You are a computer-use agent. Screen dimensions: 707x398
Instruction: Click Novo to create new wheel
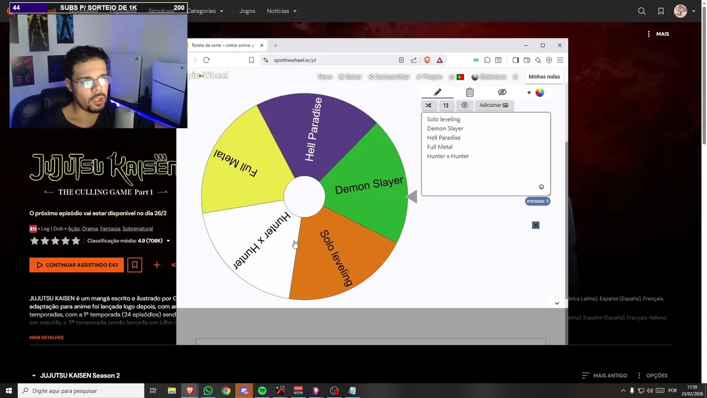(x=325, y=77)
